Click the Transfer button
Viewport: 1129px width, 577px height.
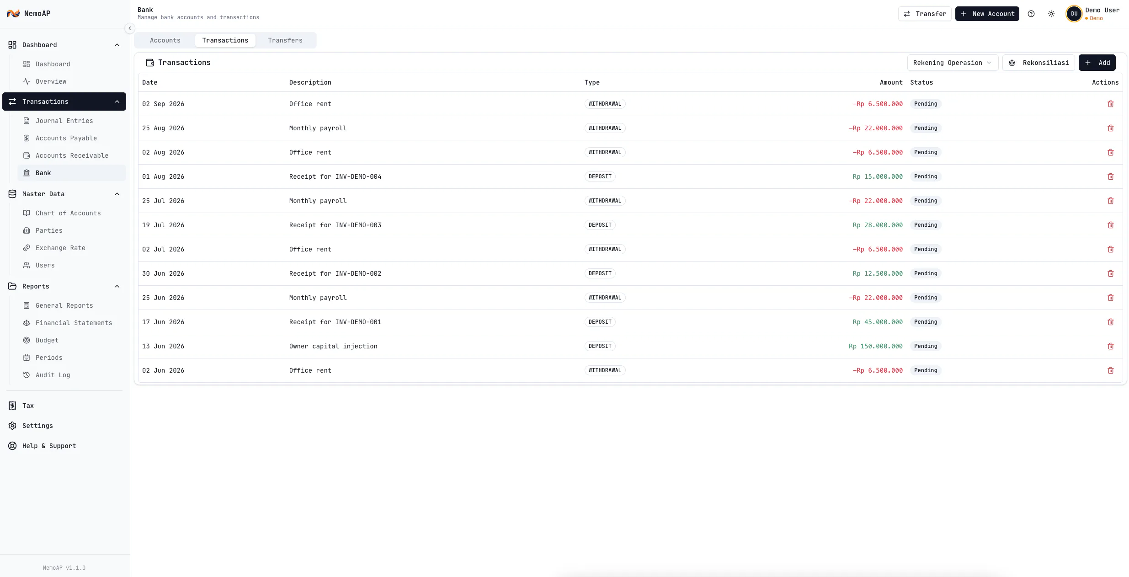click(x=925, y=14)
